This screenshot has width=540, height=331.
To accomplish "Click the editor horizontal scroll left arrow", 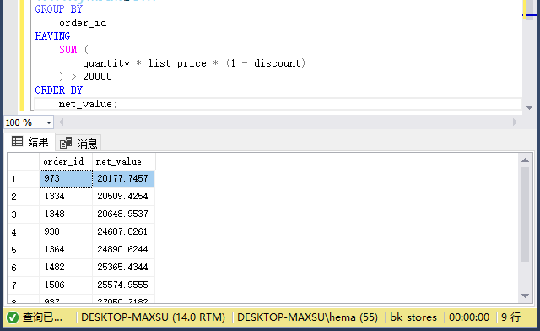I will pos(62,122).
